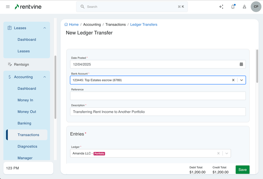Screen dimensions: 263x179
Task: Open the AI sparkle assistant icon
Action: (221, 7)
